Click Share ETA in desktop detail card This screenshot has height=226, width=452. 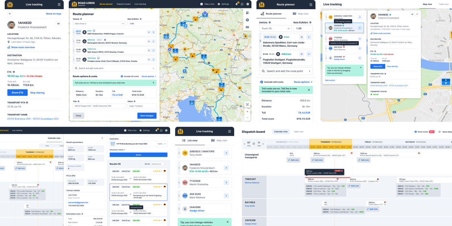(378, 66)
